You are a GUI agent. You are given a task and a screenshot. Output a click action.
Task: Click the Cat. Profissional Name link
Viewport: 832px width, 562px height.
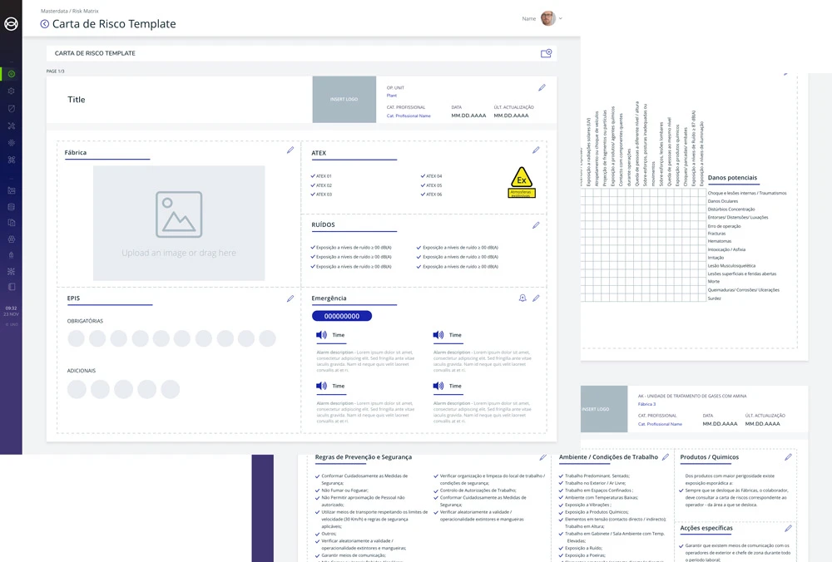click(x=409, y=116)
